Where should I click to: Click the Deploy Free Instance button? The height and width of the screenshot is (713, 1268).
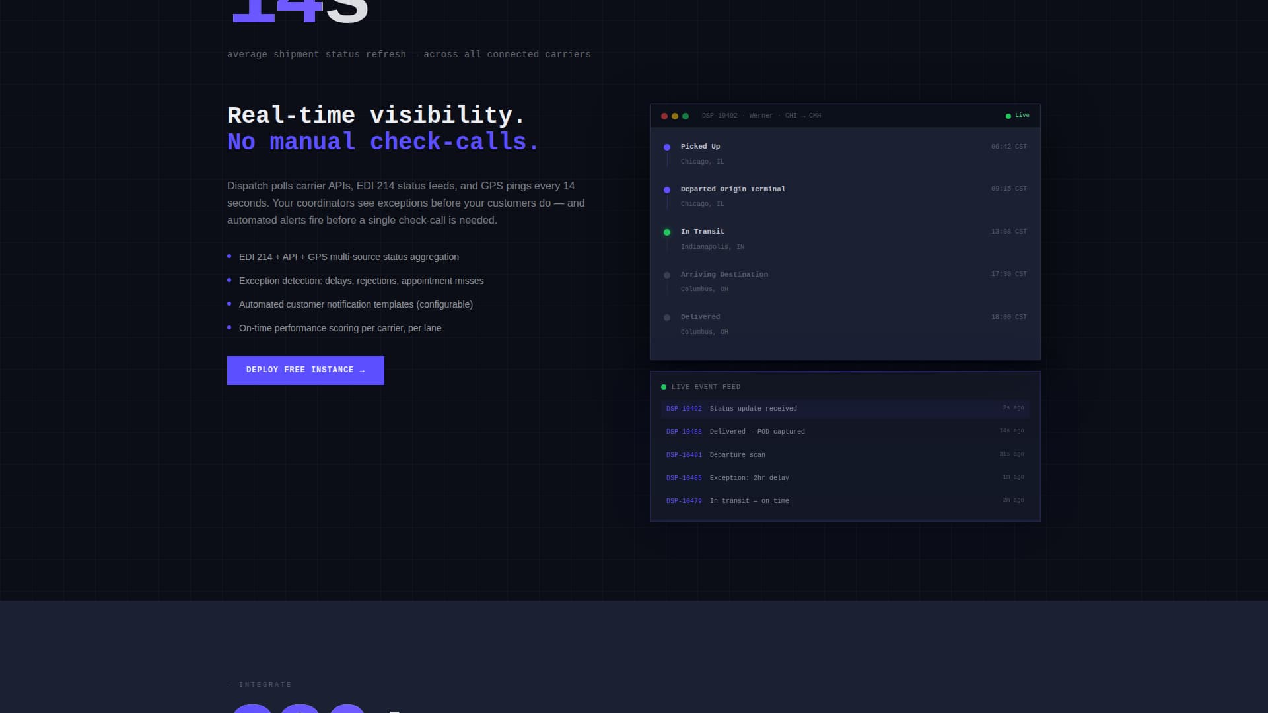305,370
